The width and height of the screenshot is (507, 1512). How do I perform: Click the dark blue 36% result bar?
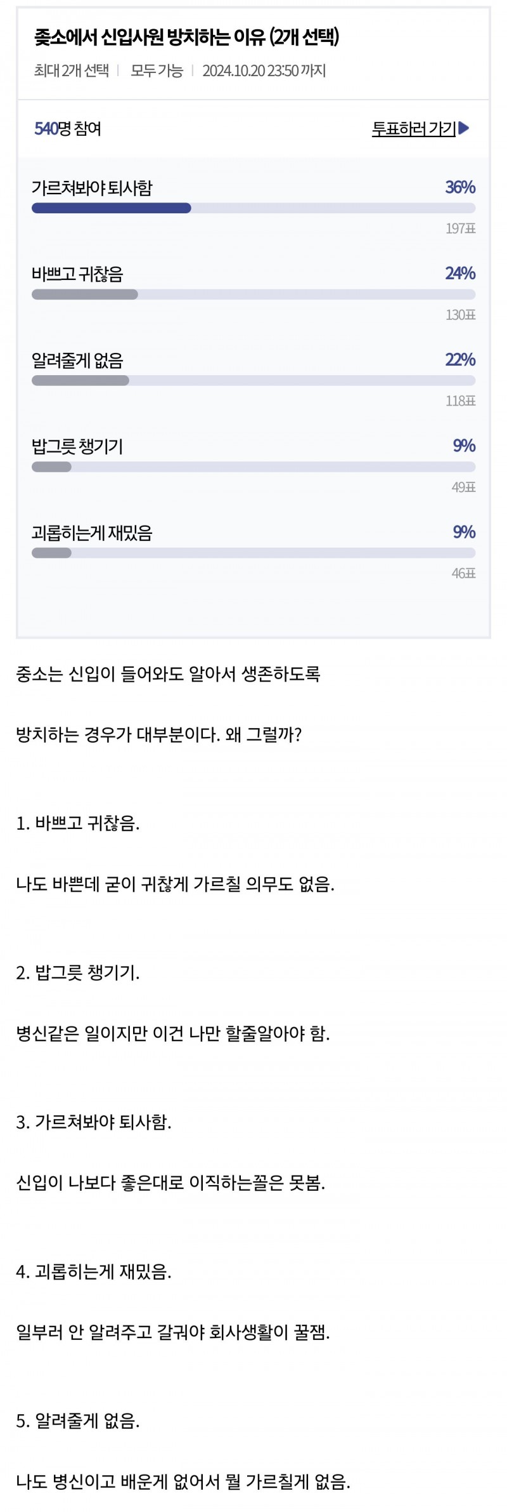pyautogui.click(x=111, y=208)
